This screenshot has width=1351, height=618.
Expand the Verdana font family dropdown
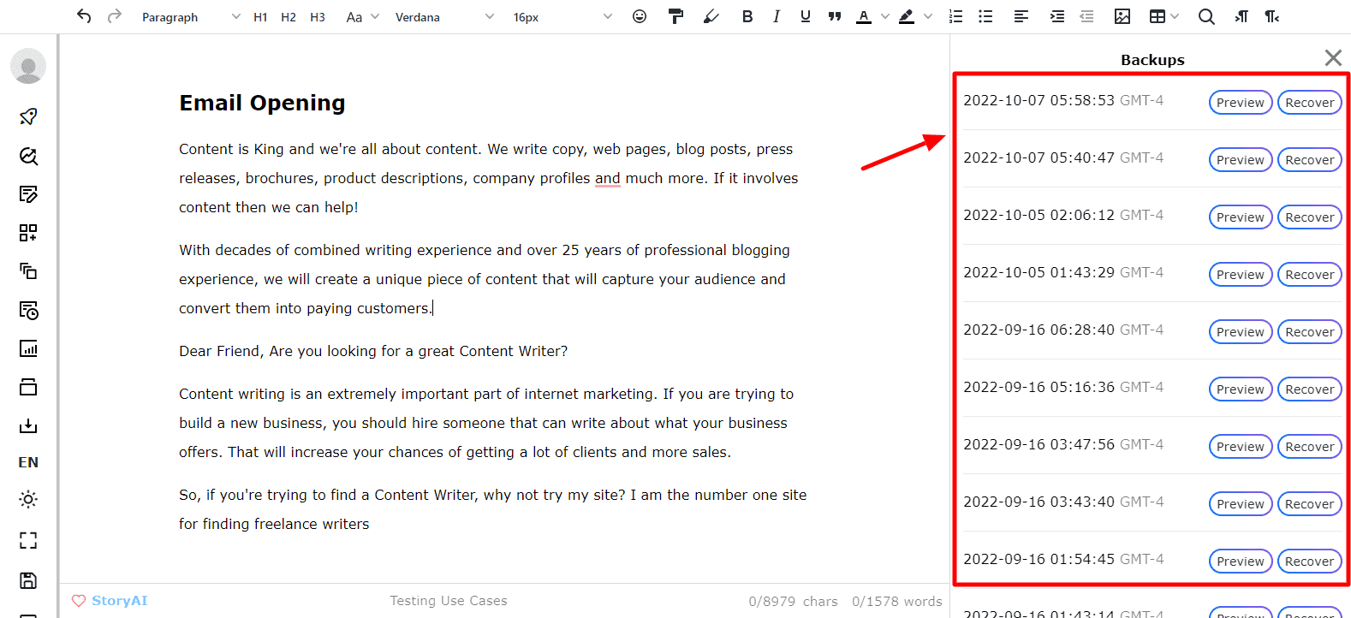(444, 17)
